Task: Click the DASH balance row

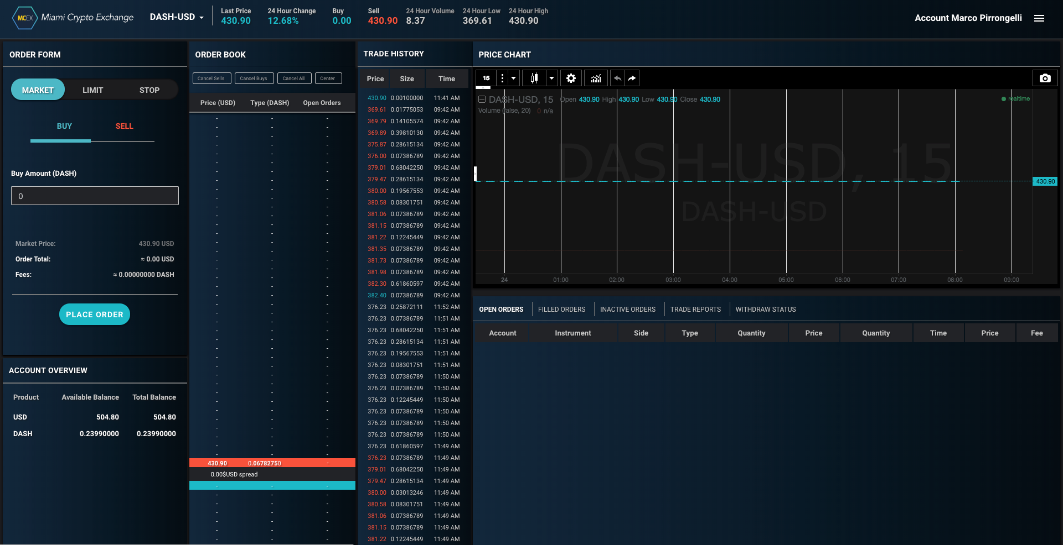Action: [x=95, y=434]
